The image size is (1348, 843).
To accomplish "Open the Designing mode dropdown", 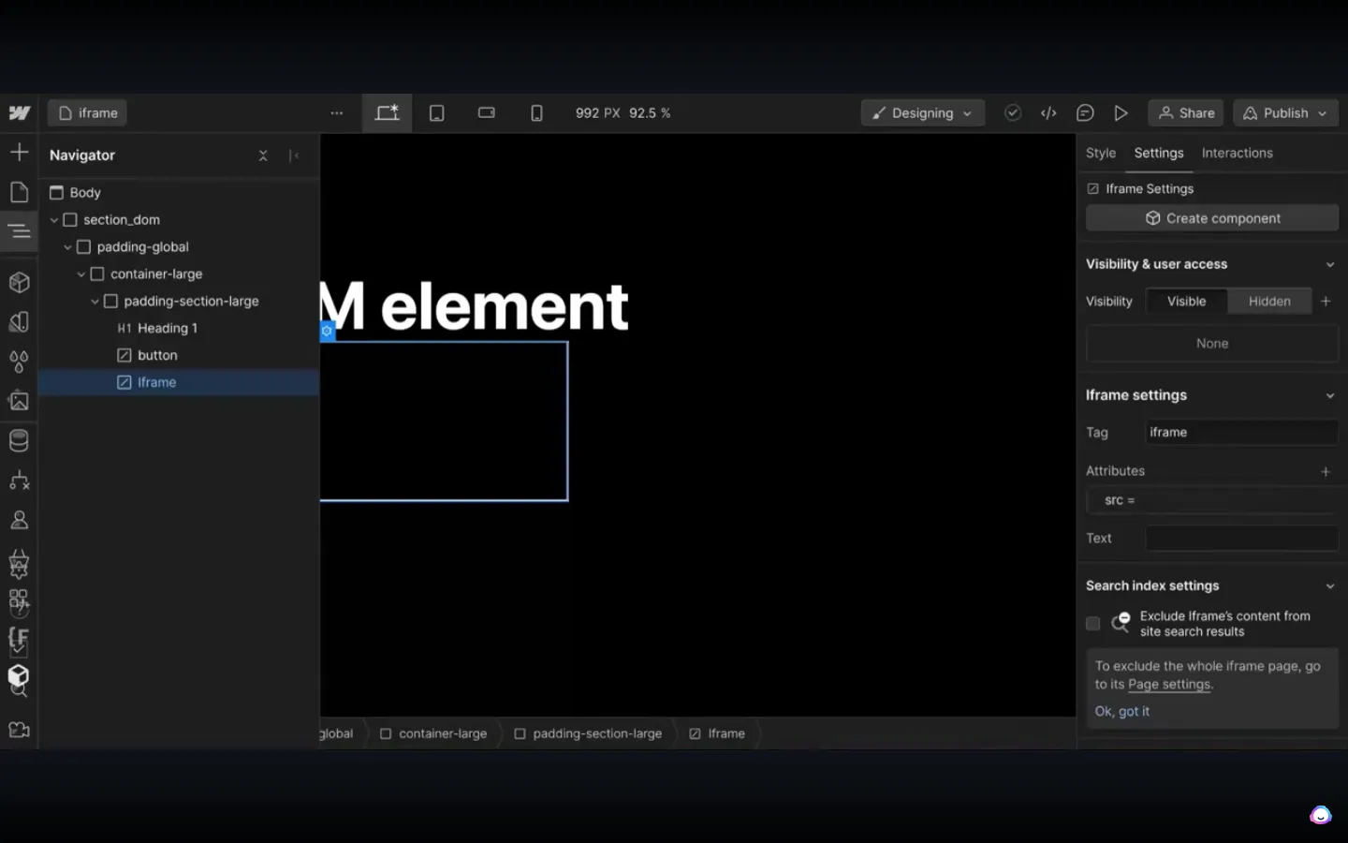I will pos(922,113).
